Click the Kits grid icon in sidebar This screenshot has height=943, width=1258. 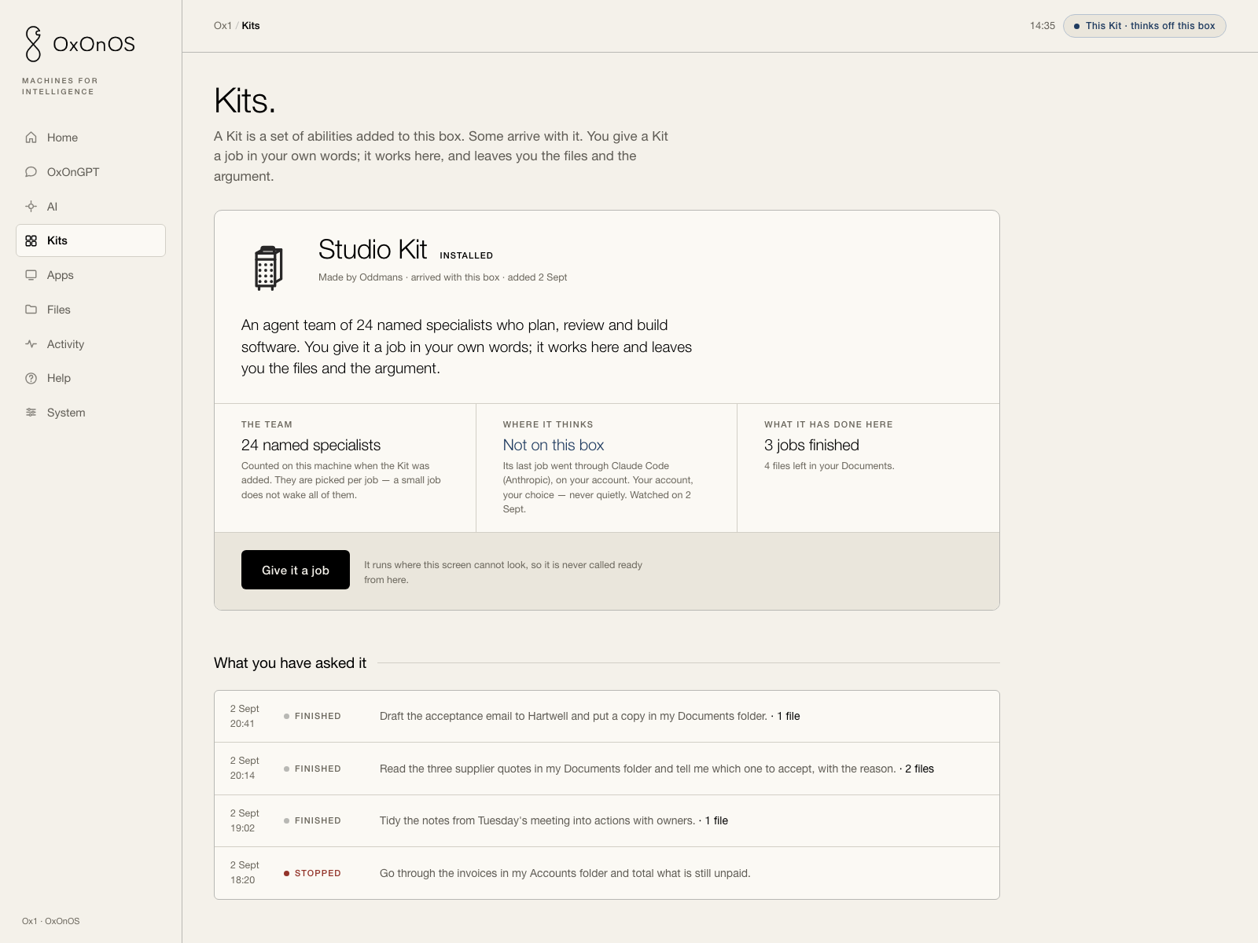[x=31, y=240]
